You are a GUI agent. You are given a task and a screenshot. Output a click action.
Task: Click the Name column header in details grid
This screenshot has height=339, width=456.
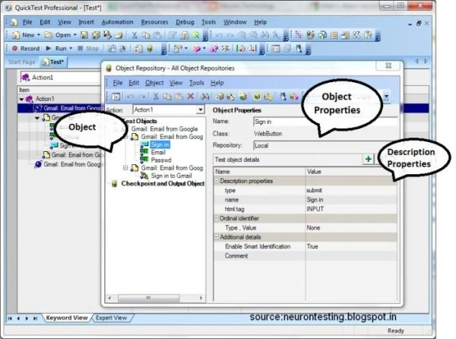click(x=259, y=172)
